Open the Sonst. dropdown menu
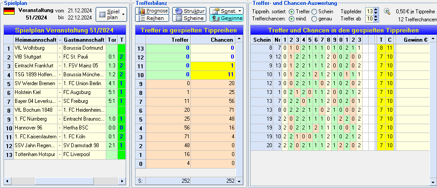The height and width of the screenshot is (188, 437). [x=226, y=11]
